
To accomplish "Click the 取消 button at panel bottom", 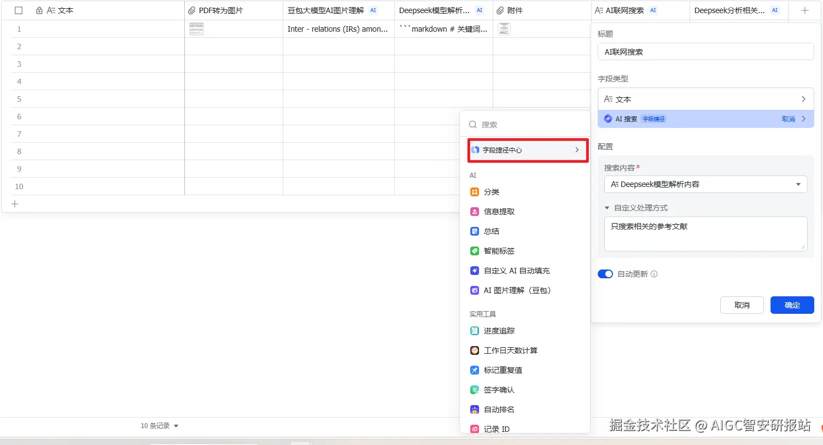I will 742,305.
